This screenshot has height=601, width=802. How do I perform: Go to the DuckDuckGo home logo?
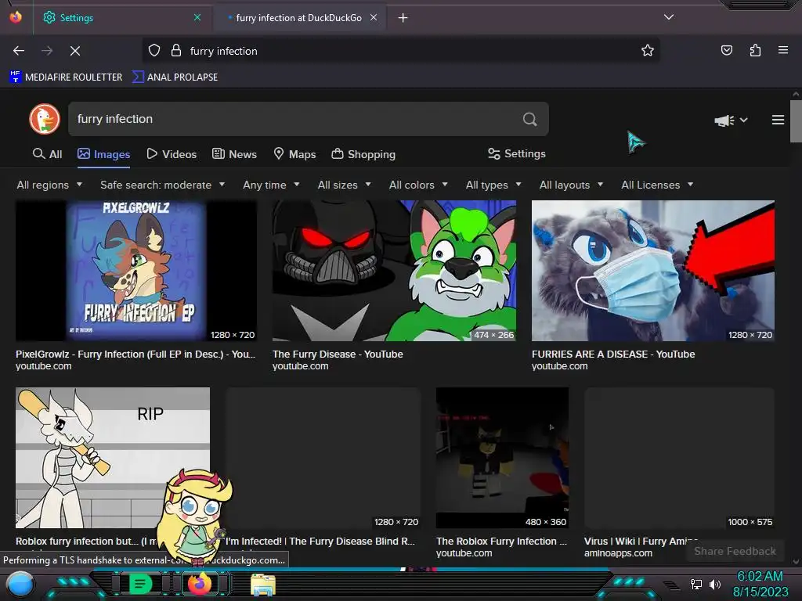[x=45, y=119]
